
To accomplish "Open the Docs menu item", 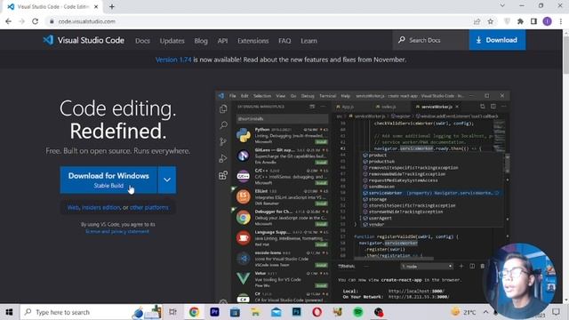I will click(142, 41).
